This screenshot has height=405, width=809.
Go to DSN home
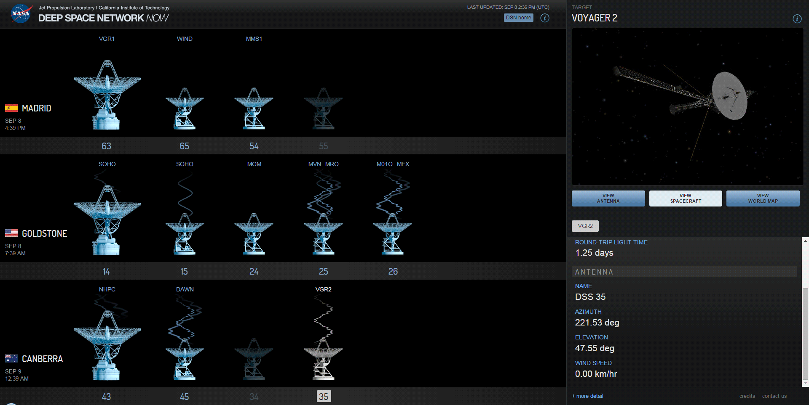coord(518,18)
